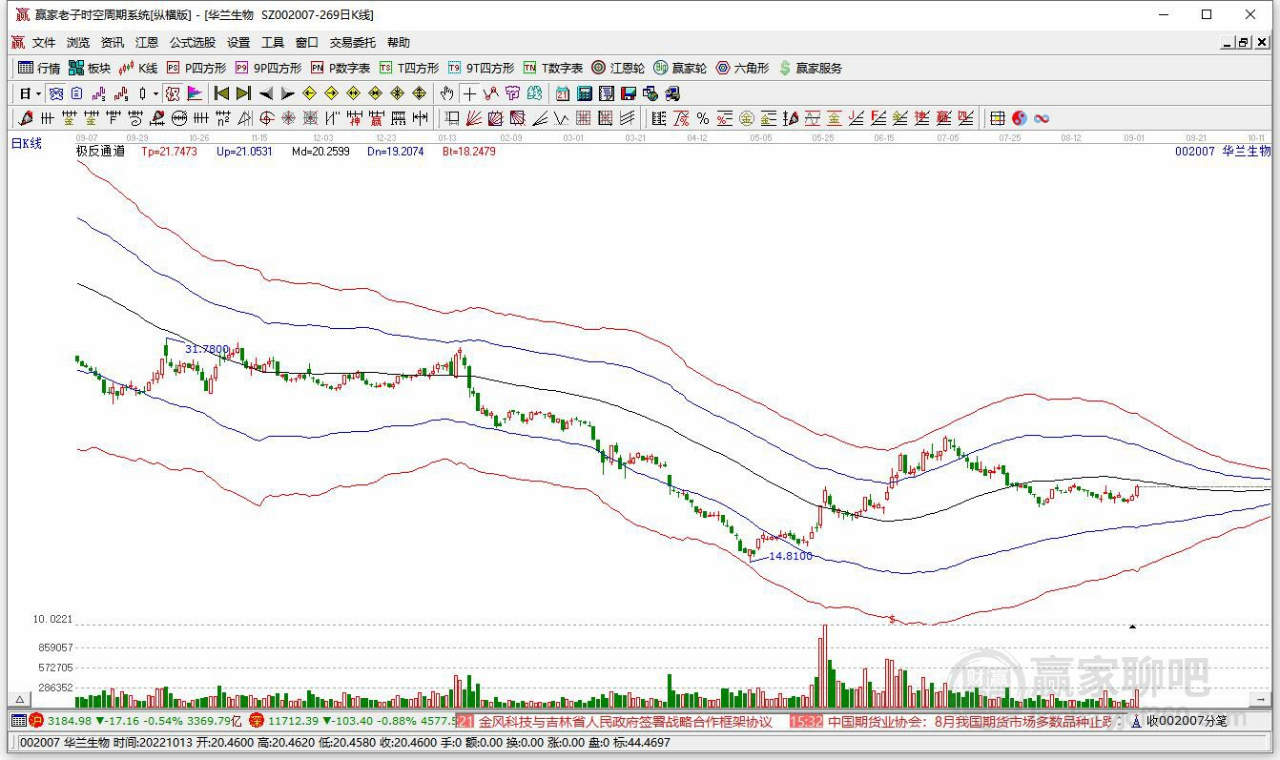
Task: Launch the 赢家轮 wheel tool
Action: 680,68
